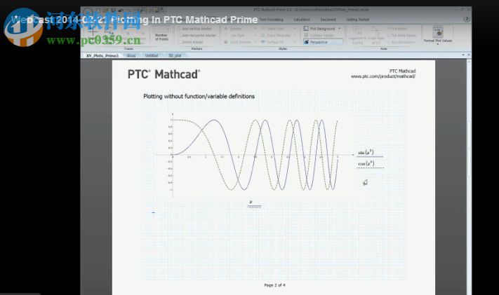Image resolution: width=499 pixels, height=295 pixels.
Task: Switch to the Getting Started ribbon tab
Action: (x=358, y=20)
